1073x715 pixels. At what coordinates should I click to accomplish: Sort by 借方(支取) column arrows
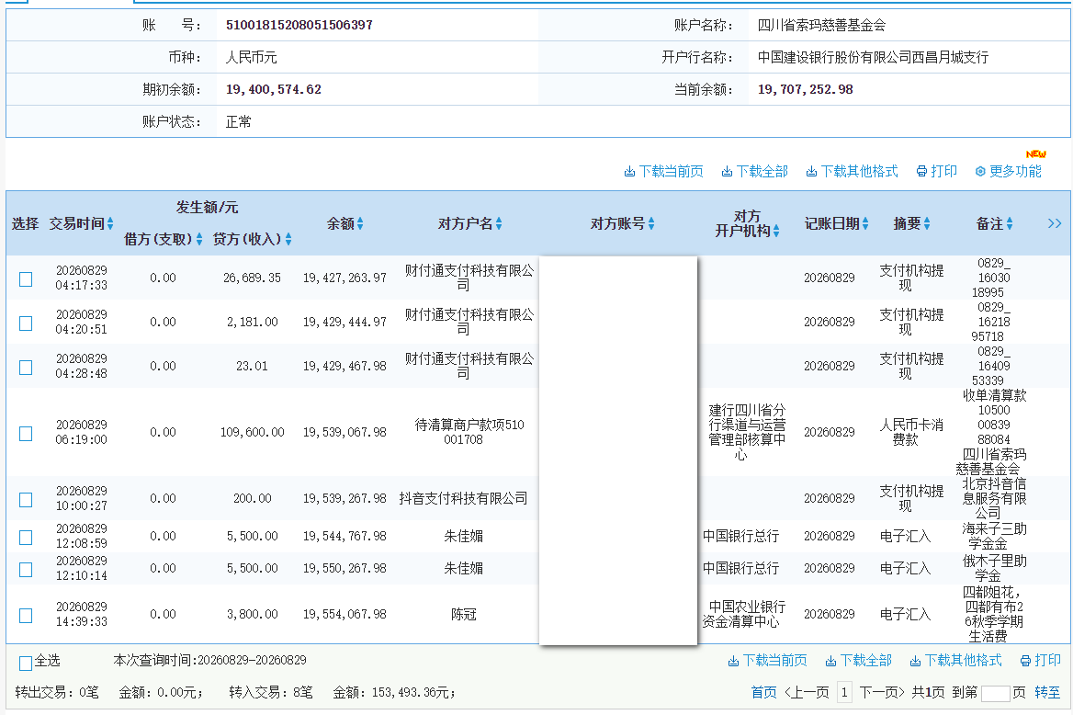199,239
